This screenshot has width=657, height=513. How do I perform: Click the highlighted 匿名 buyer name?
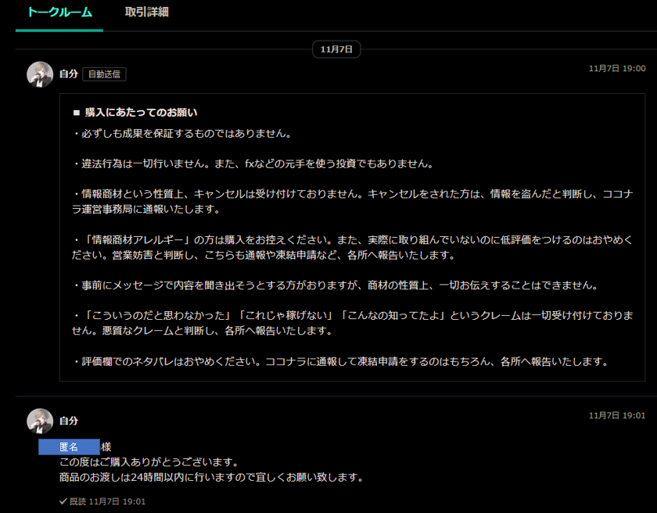click(69, 446)
